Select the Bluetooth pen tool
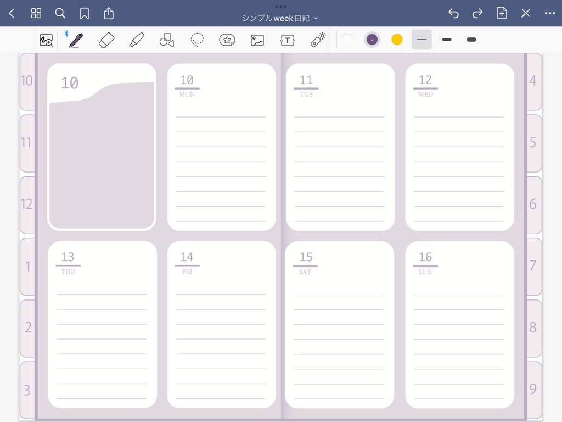This screenshot has width=562, height=422. [76, 39]
